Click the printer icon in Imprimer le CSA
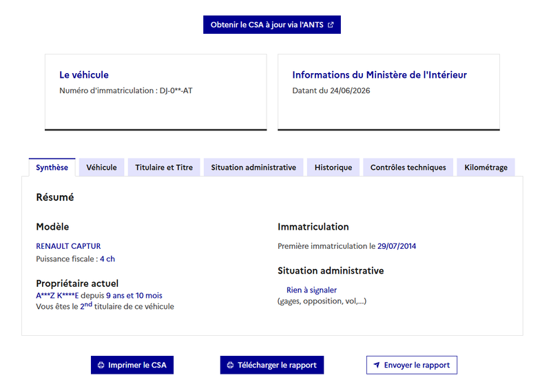551x391 pixels. coord(101,365)
